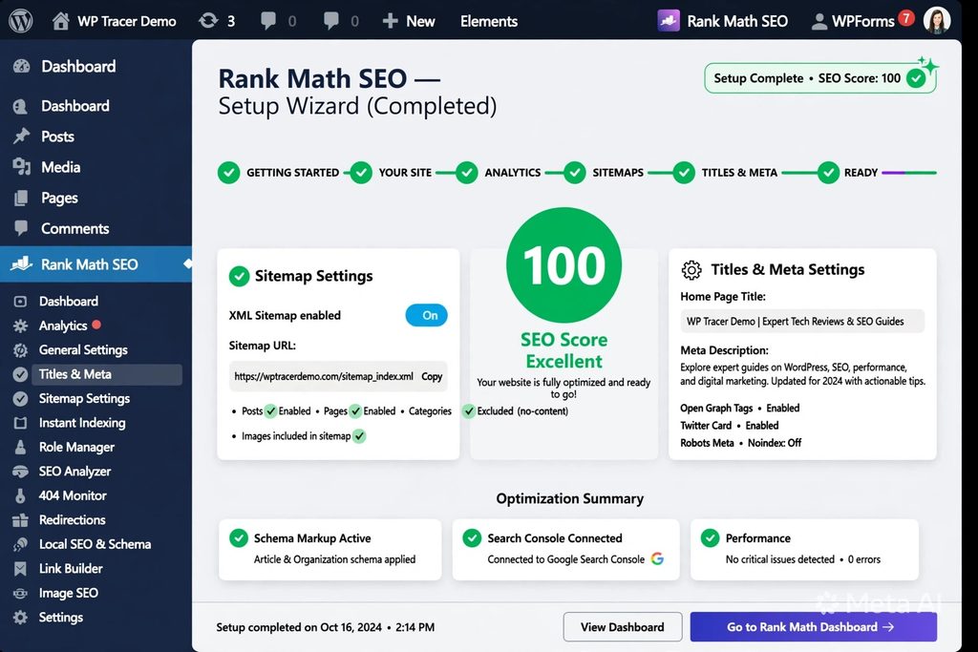The height and width of the screenshot is (652, 978).
Task: Click the Sitemap Settings card check icon
Action: coord(239,276)
